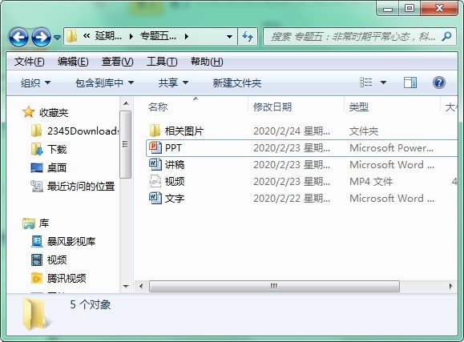The height and width of the screenshot is (342, 464).
Task: Expand the 包含到库中 dropdown
Action: click(104, 83)
